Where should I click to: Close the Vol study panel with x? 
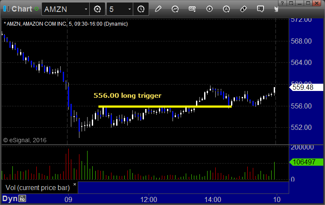point(75,184)
